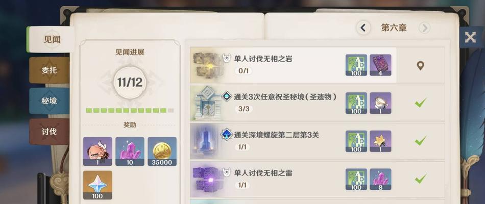Image resolution: width=485 pixels, height=204 pixels.
Task: Select the 讨伐 tab
Action: 49,132
